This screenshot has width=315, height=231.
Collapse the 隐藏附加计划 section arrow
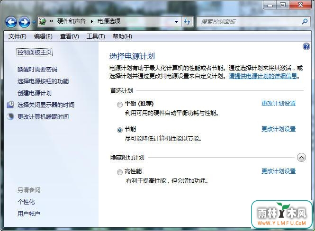[x=301, y=158]
